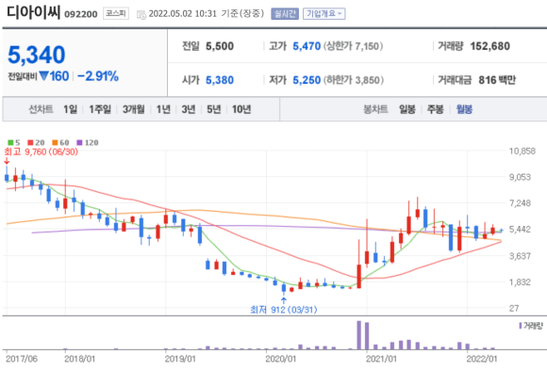Select the 3개월 line chart tab
This screenshot has height=369, width=547.
tap(134, 109)
